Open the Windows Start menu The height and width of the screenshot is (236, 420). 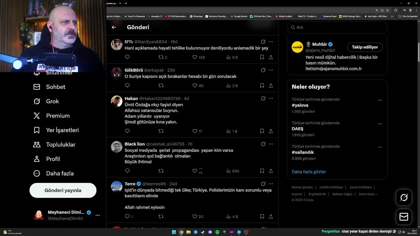click(174, 232)
